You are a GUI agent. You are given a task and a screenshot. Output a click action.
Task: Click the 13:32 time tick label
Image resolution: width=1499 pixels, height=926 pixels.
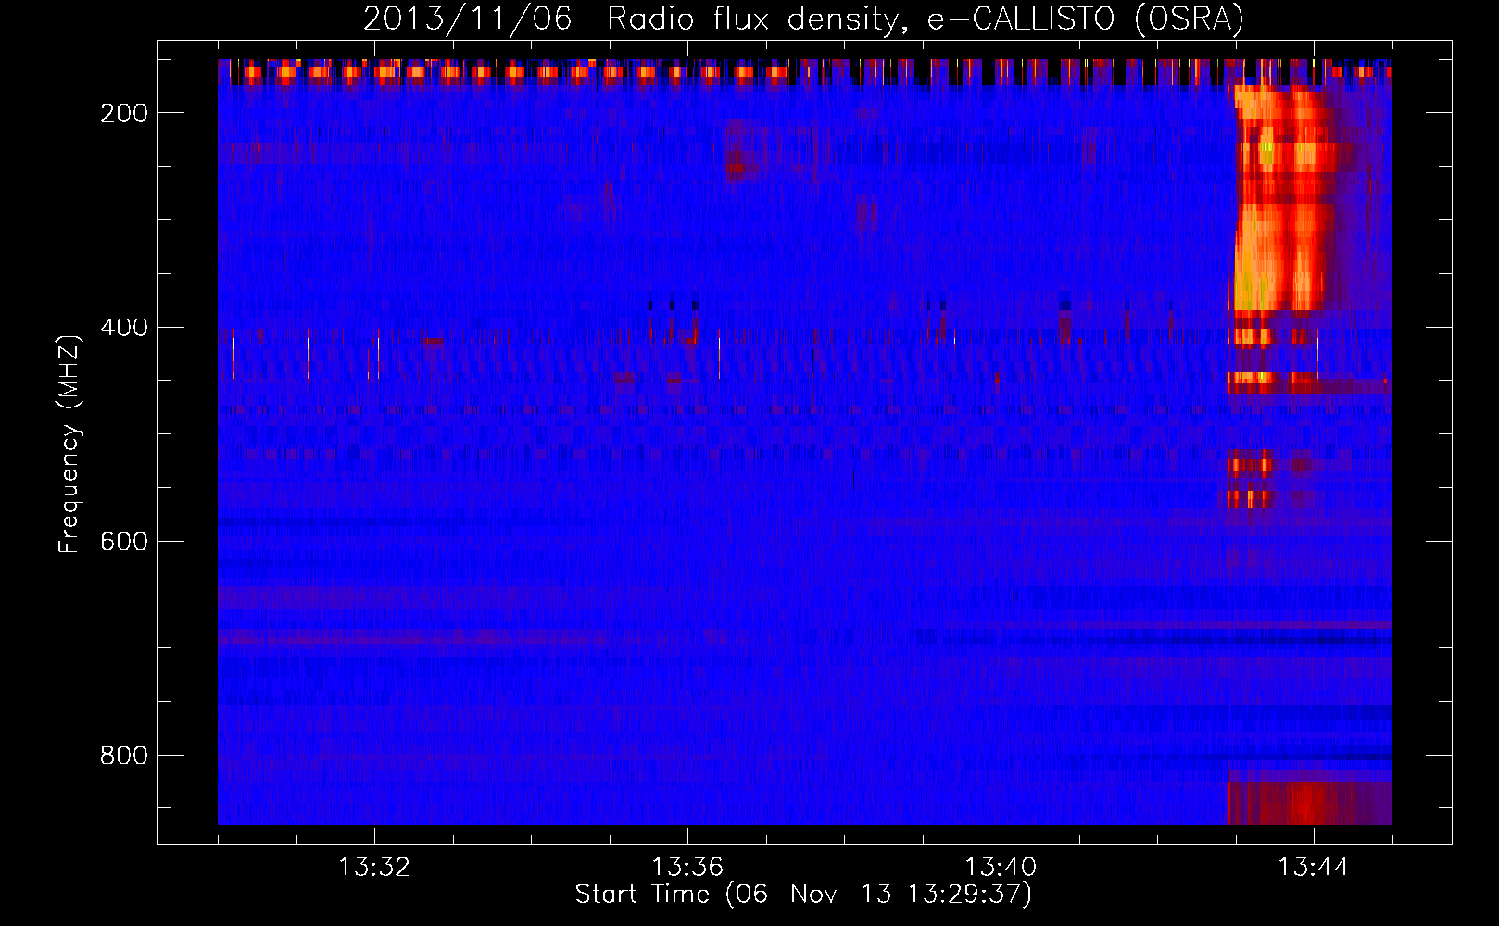pyautogui.click(x=374, y=868)
